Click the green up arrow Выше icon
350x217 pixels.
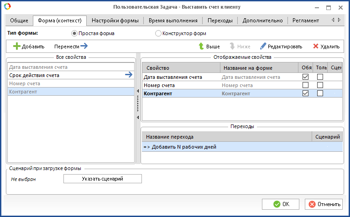pyautogui.click(x=201, y=46)
